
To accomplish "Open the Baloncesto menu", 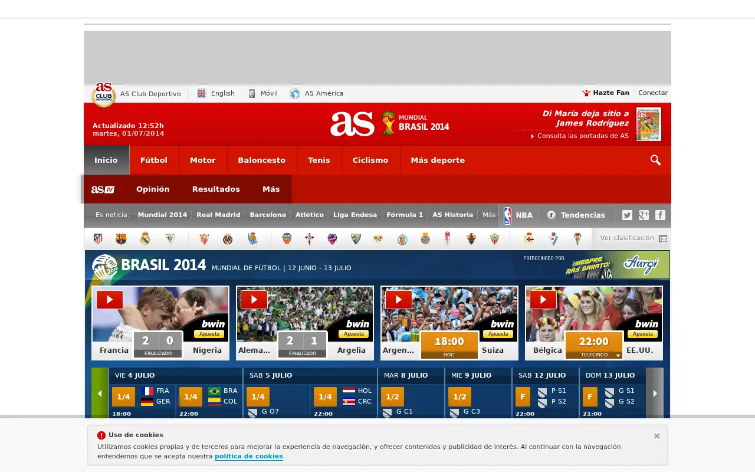I will [x=262, y=160].
